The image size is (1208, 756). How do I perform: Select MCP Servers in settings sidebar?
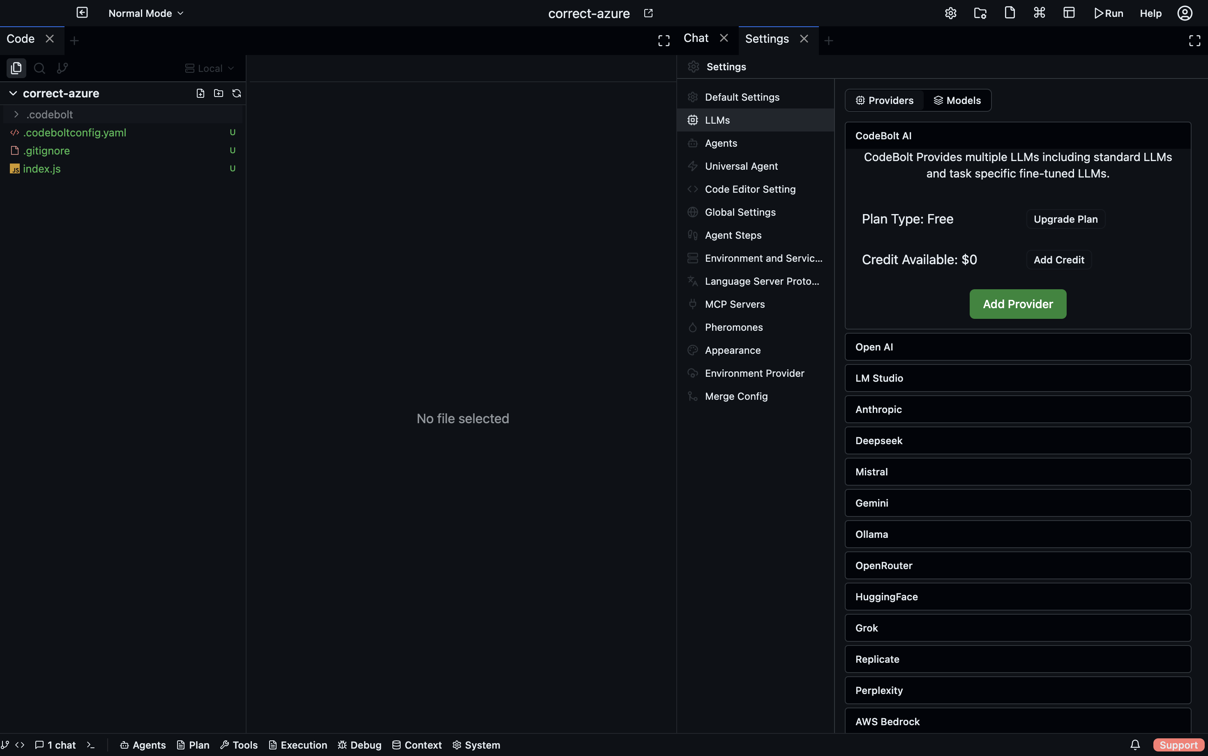735,304
